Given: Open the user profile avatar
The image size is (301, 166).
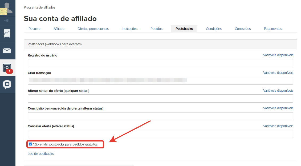Looking at the screenshot, I should (x=7, y=7).
